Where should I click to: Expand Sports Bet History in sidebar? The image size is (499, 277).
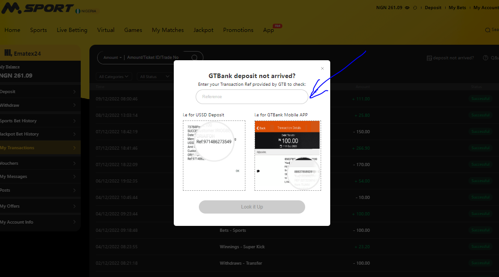click(39, 121)
